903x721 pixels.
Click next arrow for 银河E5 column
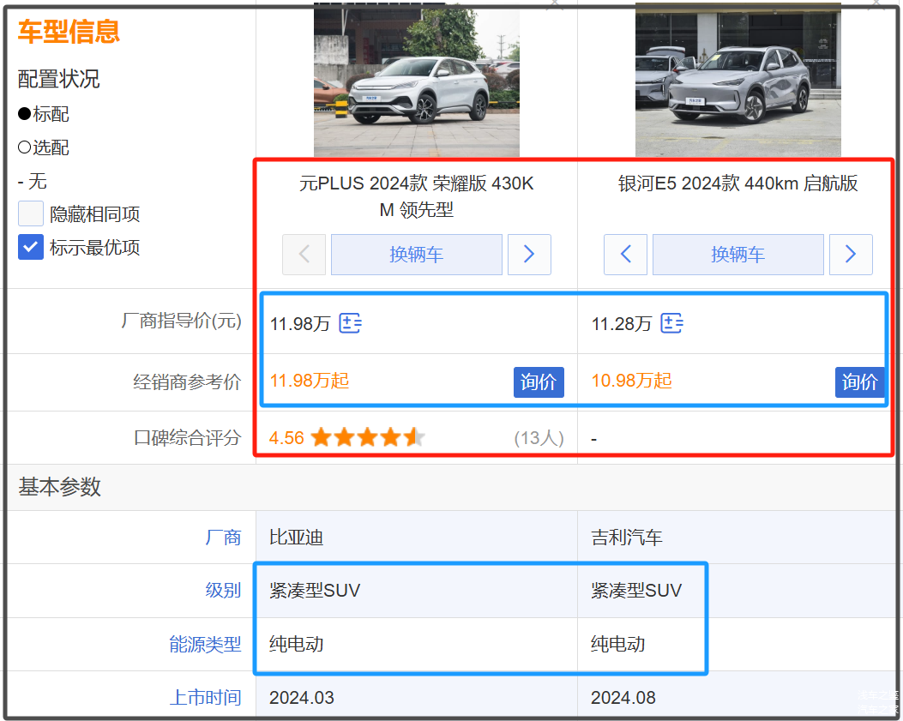(x=851, y=255)
